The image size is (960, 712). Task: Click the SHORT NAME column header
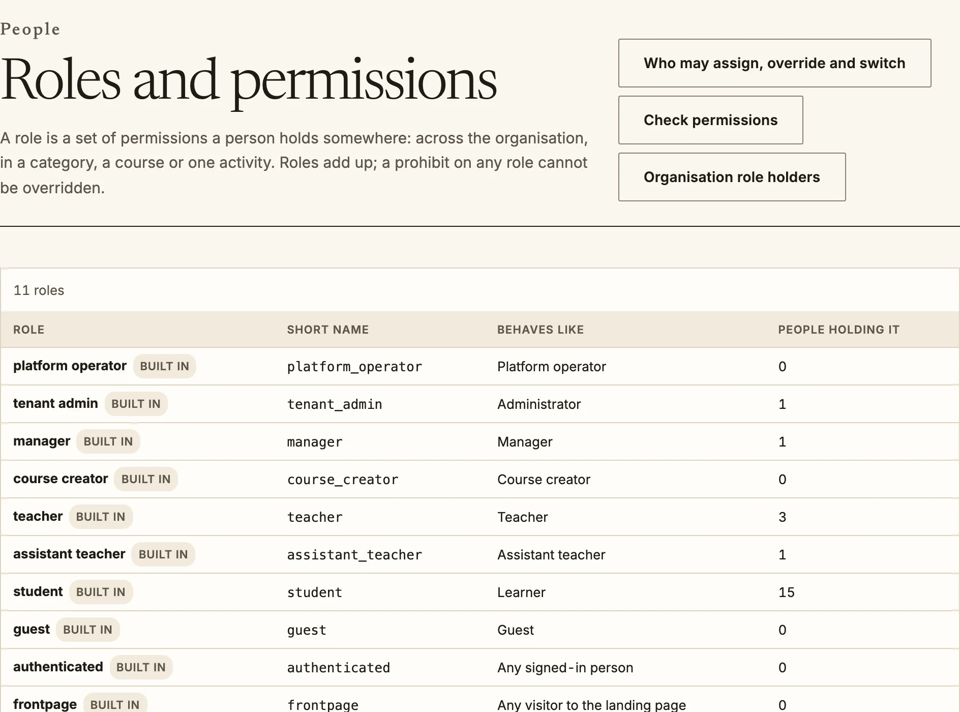tap(328, 330)
